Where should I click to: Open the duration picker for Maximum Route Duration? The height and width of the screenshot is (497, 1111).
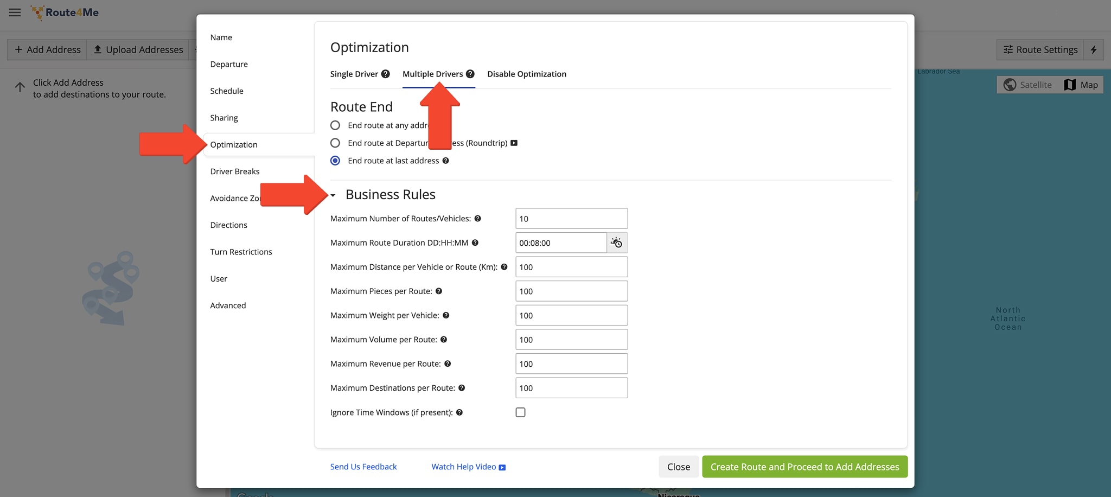point(617,243)
